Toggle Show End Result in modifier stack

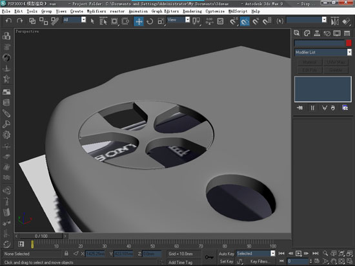(312, 108)
